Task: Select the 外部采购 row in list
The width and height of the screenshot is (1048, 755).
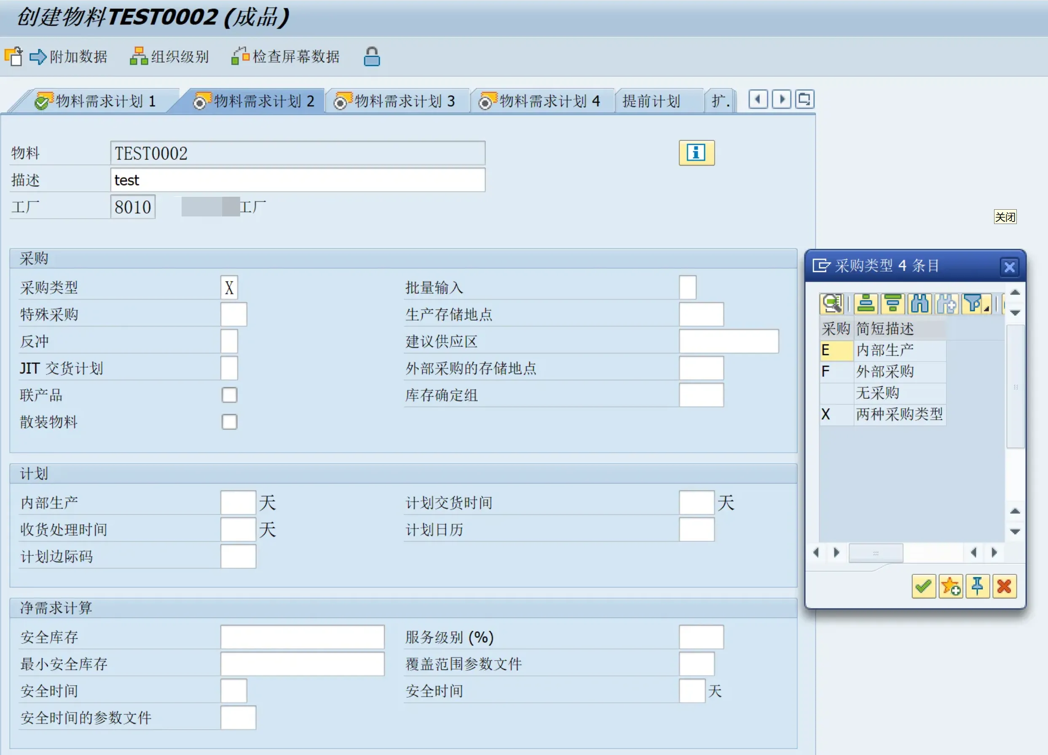Action: (885, 372)
